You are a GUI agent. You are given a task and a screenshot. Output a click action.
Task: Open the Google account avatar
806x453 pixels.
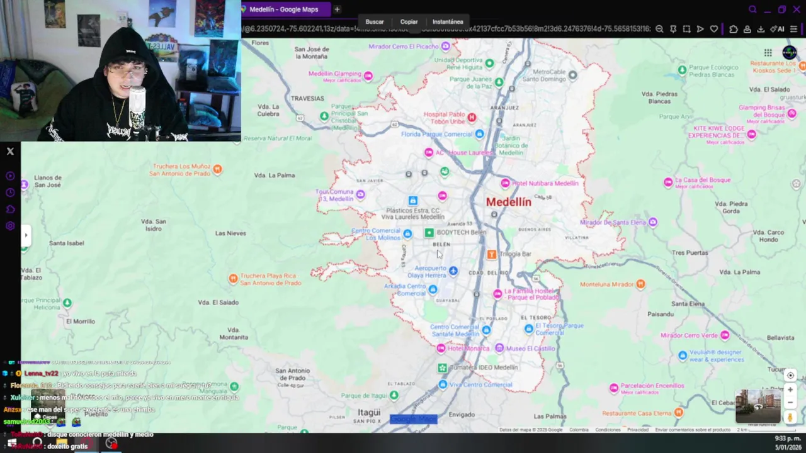click(x=790, y=53)
